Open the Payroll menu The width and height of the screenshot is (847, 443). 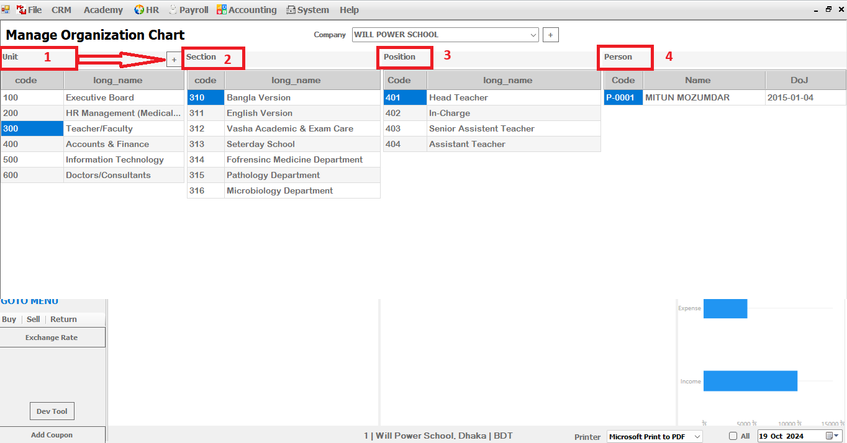point(189,10)
